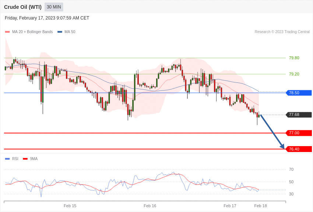The width and height of the screenshot is (313, 212).
Task: Click the 30 MIN timeframe badge
Action: (x=54, y=7)
